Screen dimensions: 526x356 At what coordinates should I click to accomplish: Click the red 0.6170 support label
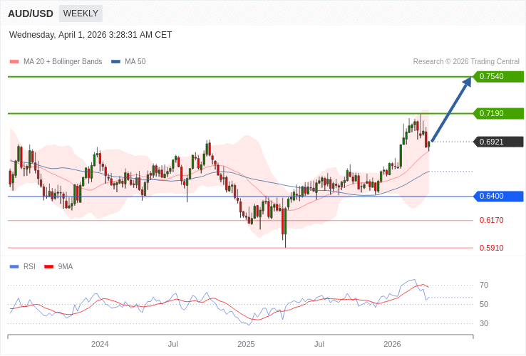491,221
